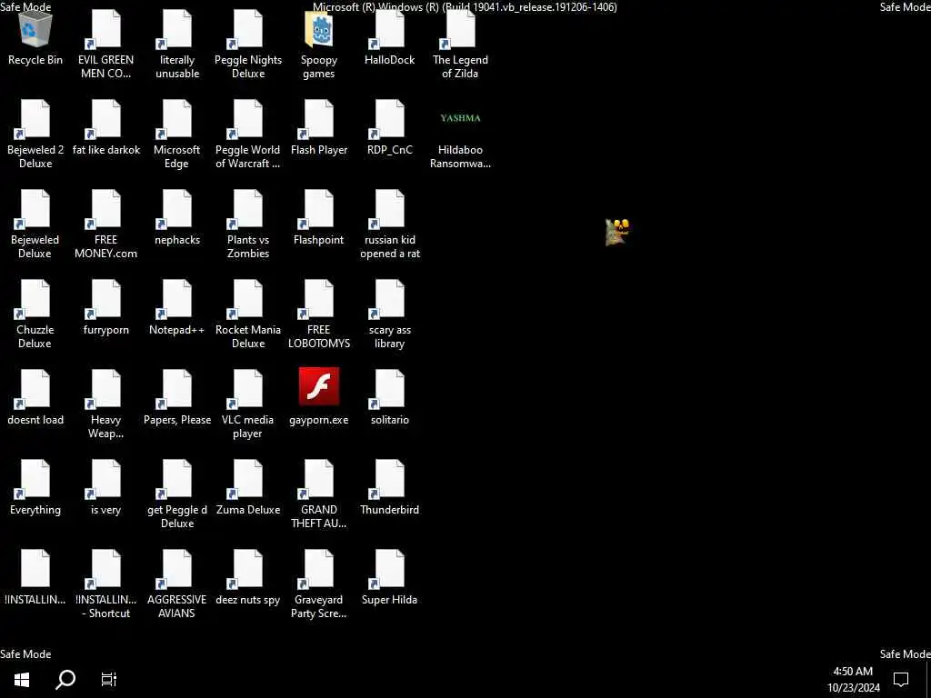The image size is (931, 698).
Task: Open the Action Center notifications icon
Action: pos(901,679)
